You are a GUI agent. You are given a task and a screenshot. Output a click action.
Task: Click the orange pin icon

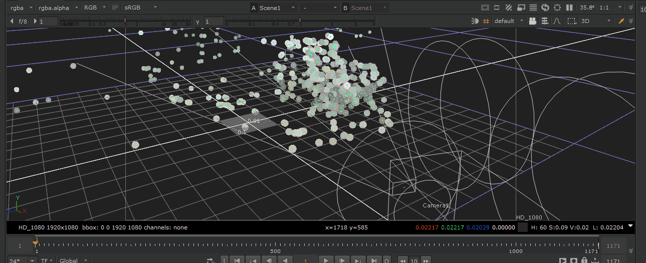[x=621, y=21]
